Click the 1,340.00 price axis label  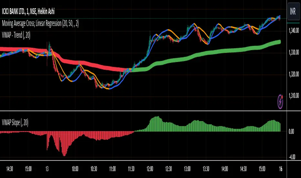pyautogui.click(x=294, y=30)
